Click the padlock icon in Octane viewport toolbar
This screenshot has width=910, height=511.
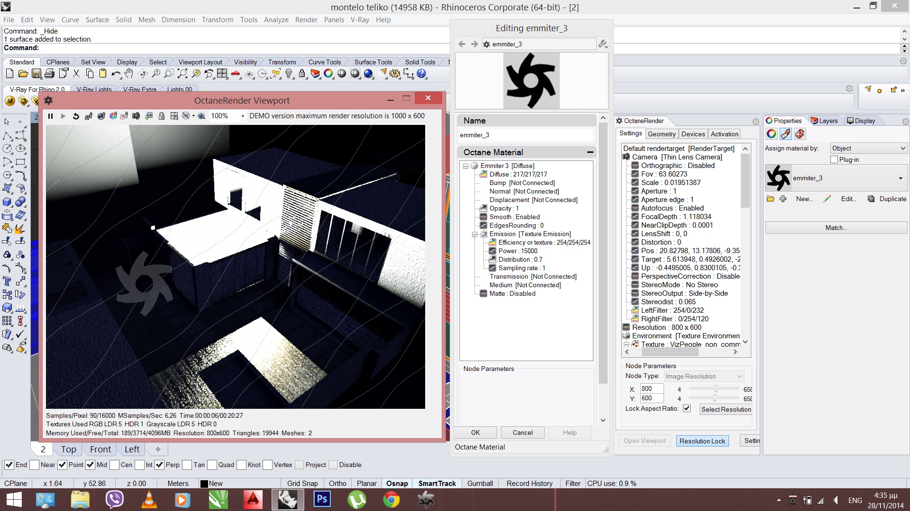[162, 116]
